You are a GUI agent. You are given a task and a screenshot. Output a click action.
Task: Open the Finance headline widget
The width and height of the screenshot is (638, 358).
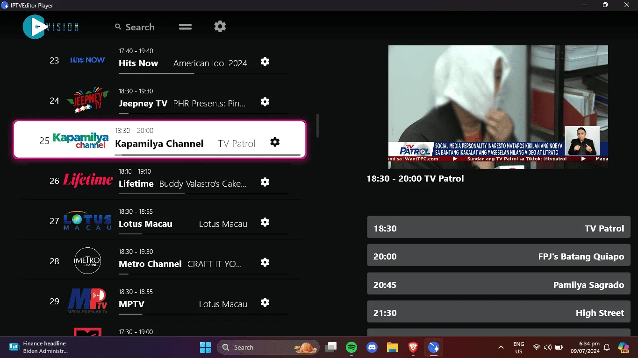coord(38,347)
